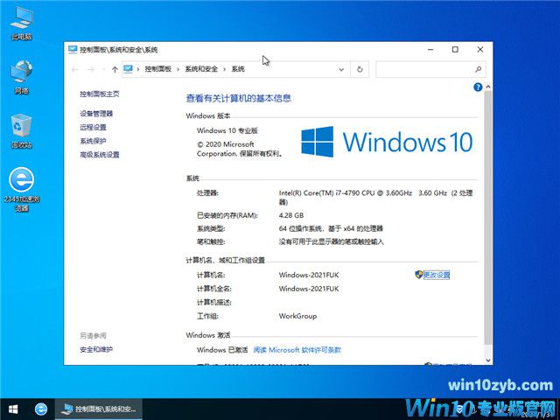Select the 控制面板 breadcrumb

[157, 69]
